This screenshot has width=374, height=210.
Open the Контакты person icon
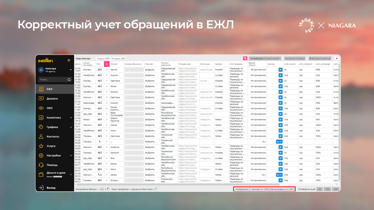[41, 136]
